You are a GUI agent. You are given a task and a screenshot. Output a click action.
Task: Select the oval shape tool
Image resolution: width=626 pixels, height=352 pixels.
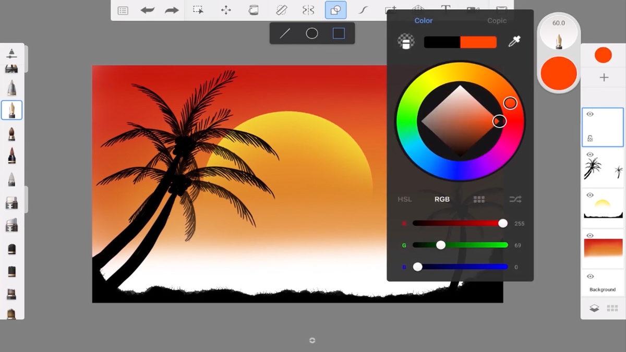312,33
